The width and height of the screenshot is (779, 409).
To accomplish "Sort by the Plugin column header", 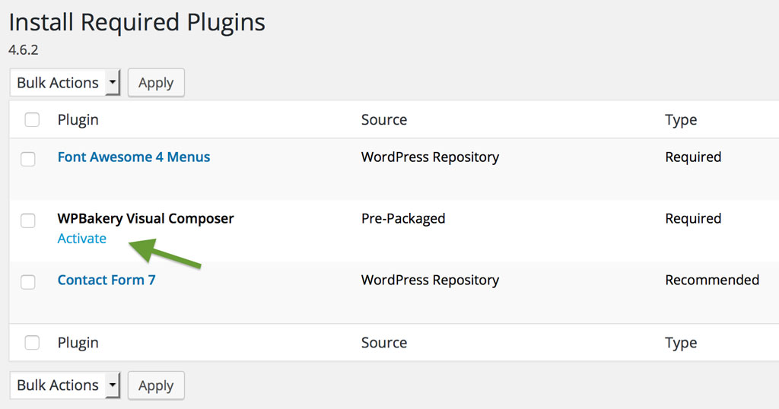I will [78, 119].
